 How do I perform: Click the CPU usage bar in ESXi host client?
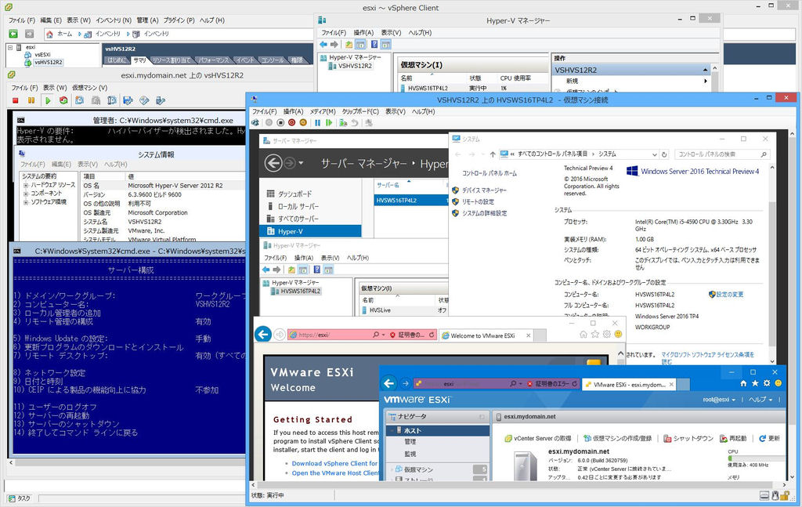[756, 458]
